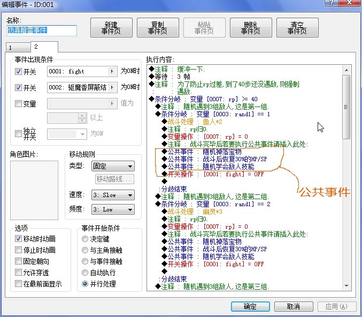This screenshot has height=317, width=362.
Task: Click the 复制事件页 button
Action: click(x=158, y=27)
